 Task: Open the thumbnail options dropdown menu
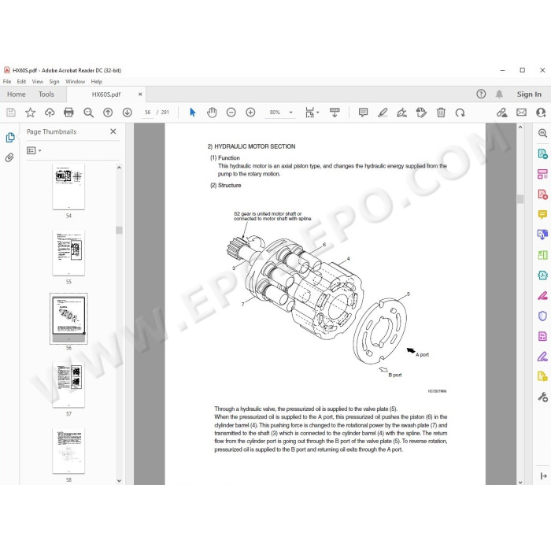[34, 150]
